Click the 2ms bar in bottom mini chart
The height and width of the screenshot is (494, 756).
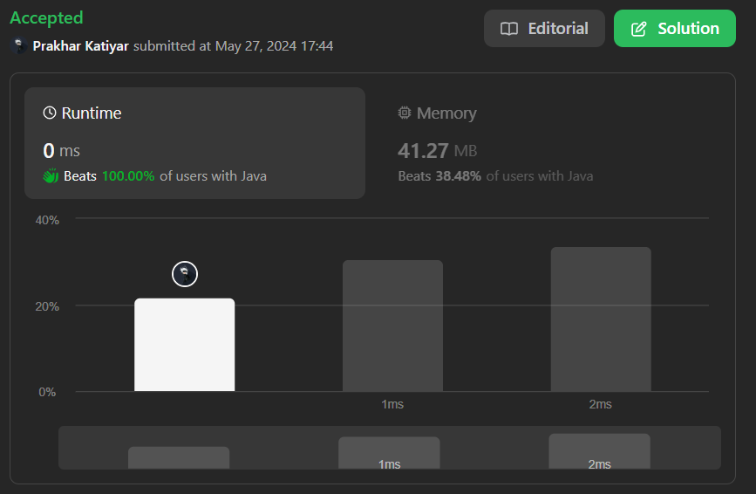tap(599, 450)
